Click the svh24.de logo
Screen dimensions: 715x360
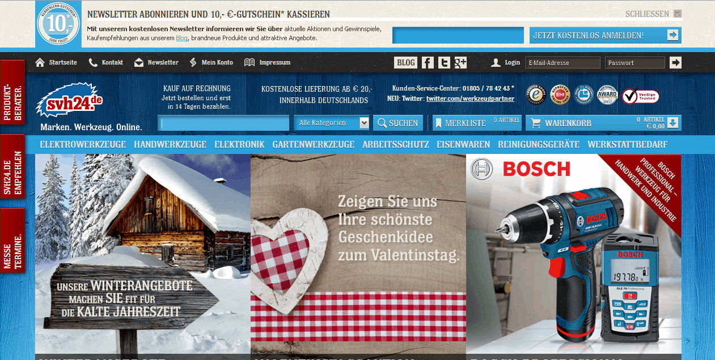[x=69, y=100]
